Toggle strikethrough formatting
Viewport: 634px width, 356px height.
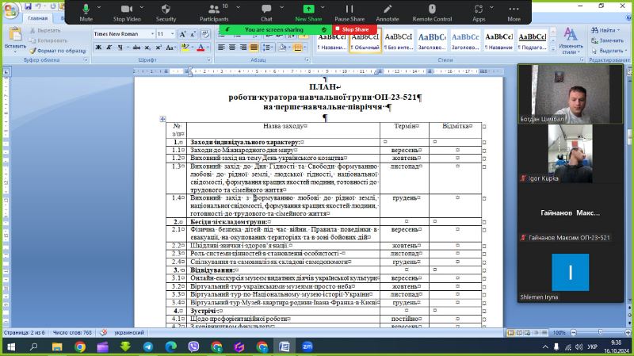click(x=136, y=48)
